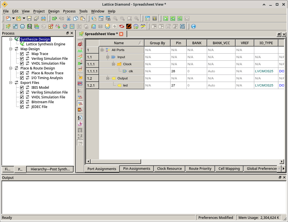
Task: Collapse the Place & Route Design node
Action: [11, 68]
